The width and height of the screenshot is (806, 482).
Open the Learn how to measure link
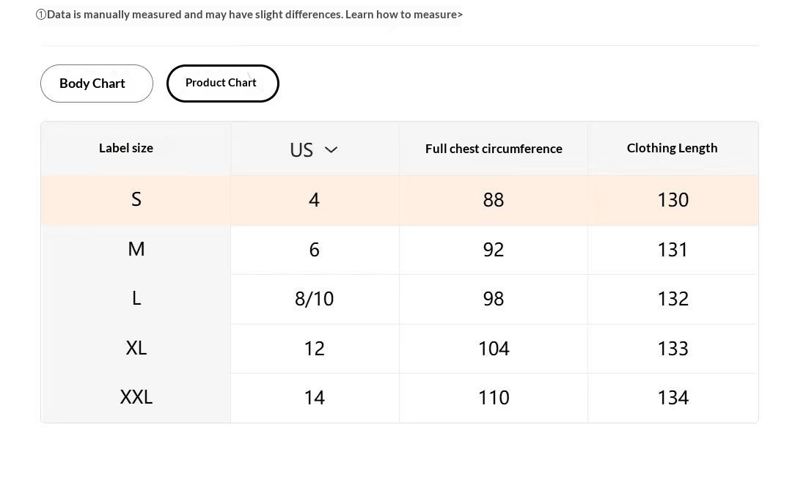pyautogui.click(x=404, y=15)
